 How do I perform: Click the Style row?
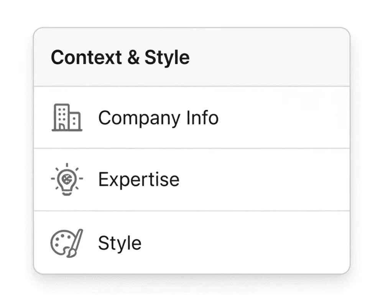[x=192, y=242]
